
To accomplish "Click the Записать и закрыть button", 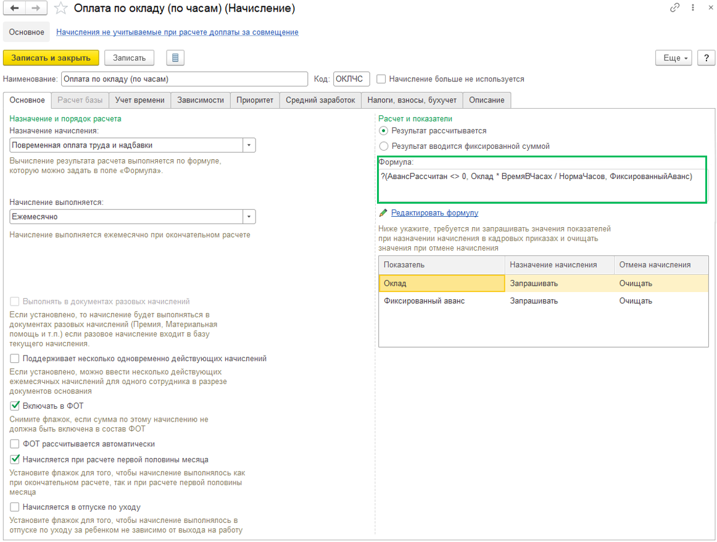I will [x=51, y=57].
